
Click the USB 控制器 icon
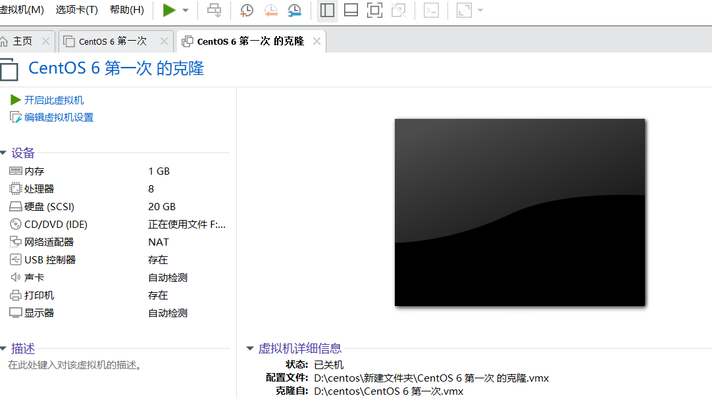pos(15,259)
